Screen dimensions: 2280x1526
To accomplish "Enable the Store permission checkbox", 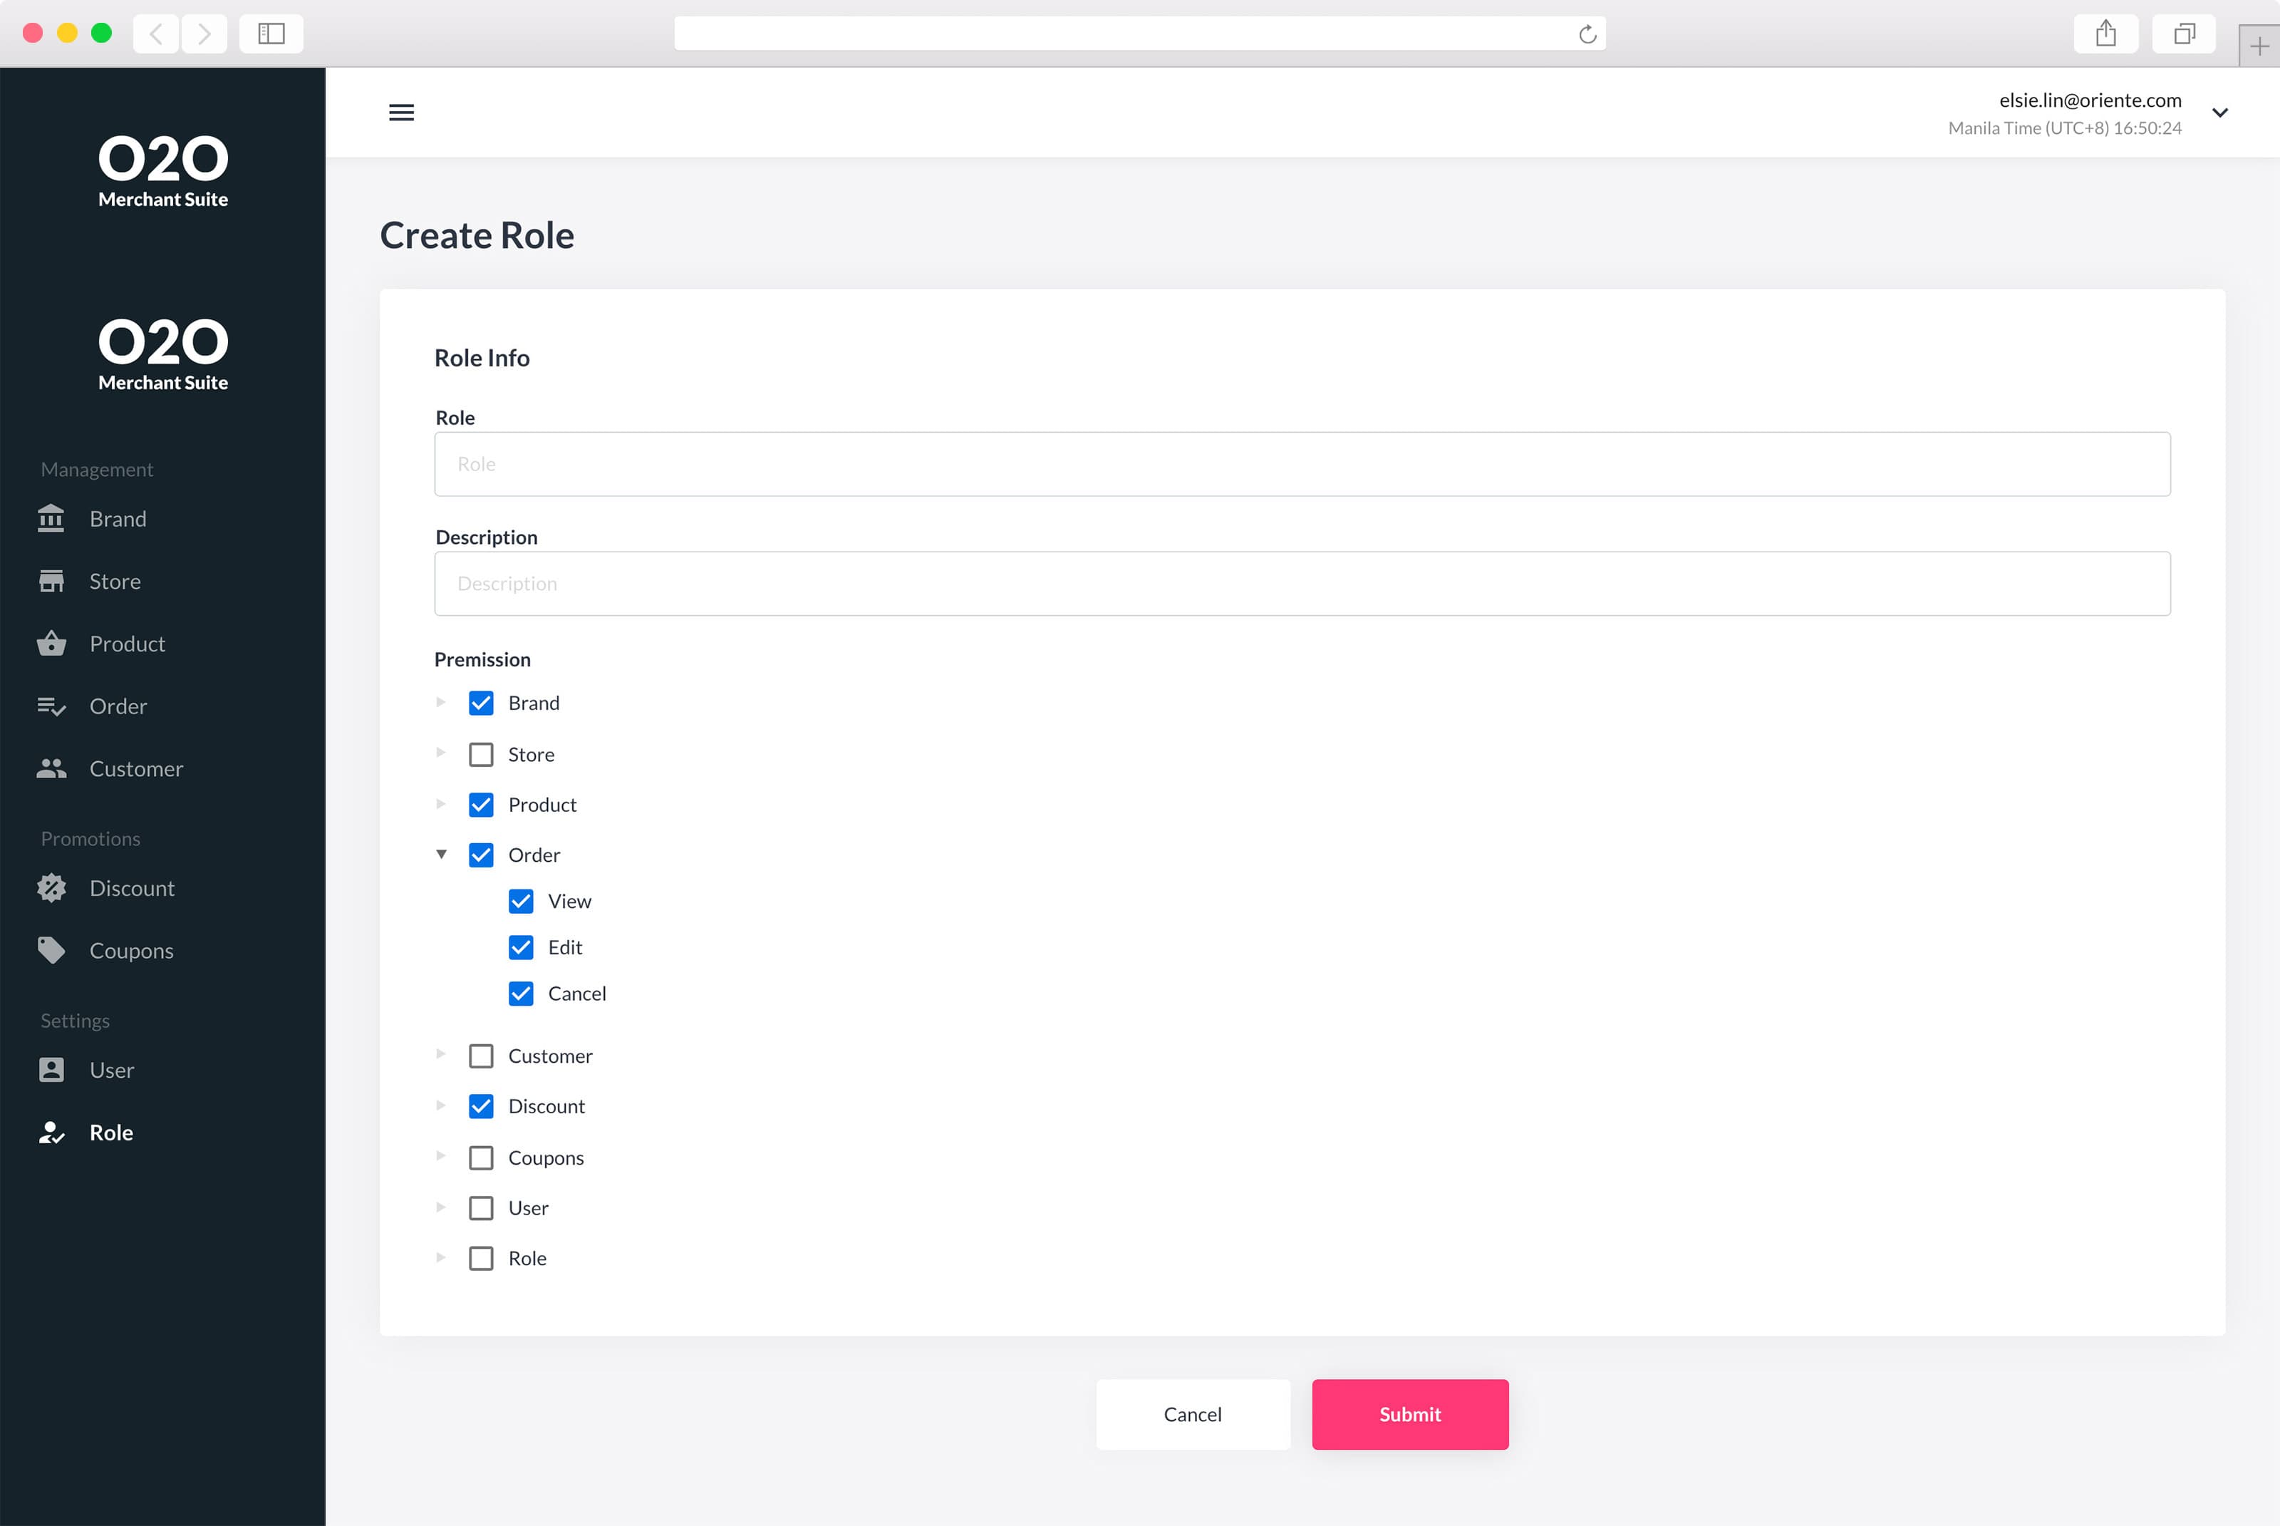I will (480, 754).
